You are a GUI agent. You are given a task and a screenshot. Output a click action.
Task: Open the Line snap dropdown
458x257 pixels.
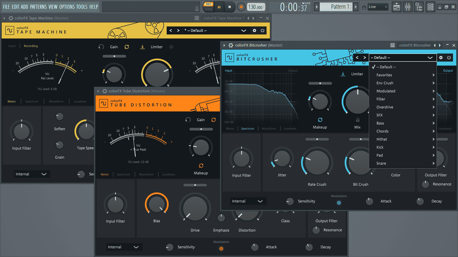coord(378,7)
